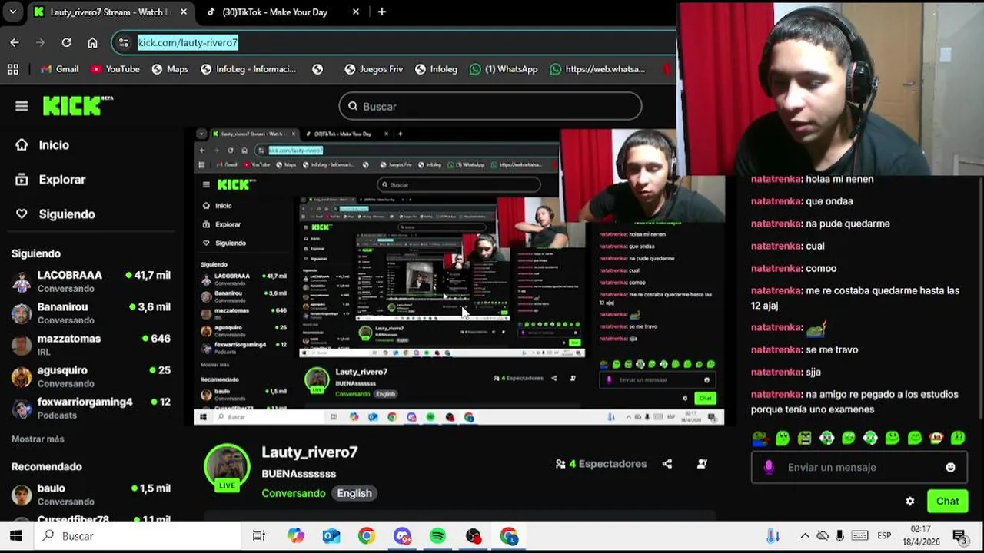This screenshot has height=553, width=984.
Task: Open chat settings gear icon
Action: (x=910, y=501)
